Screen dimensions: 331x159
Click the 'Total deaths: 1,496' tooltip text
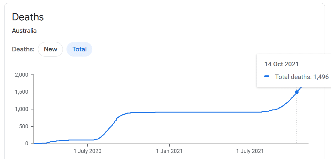coord(302,77)
